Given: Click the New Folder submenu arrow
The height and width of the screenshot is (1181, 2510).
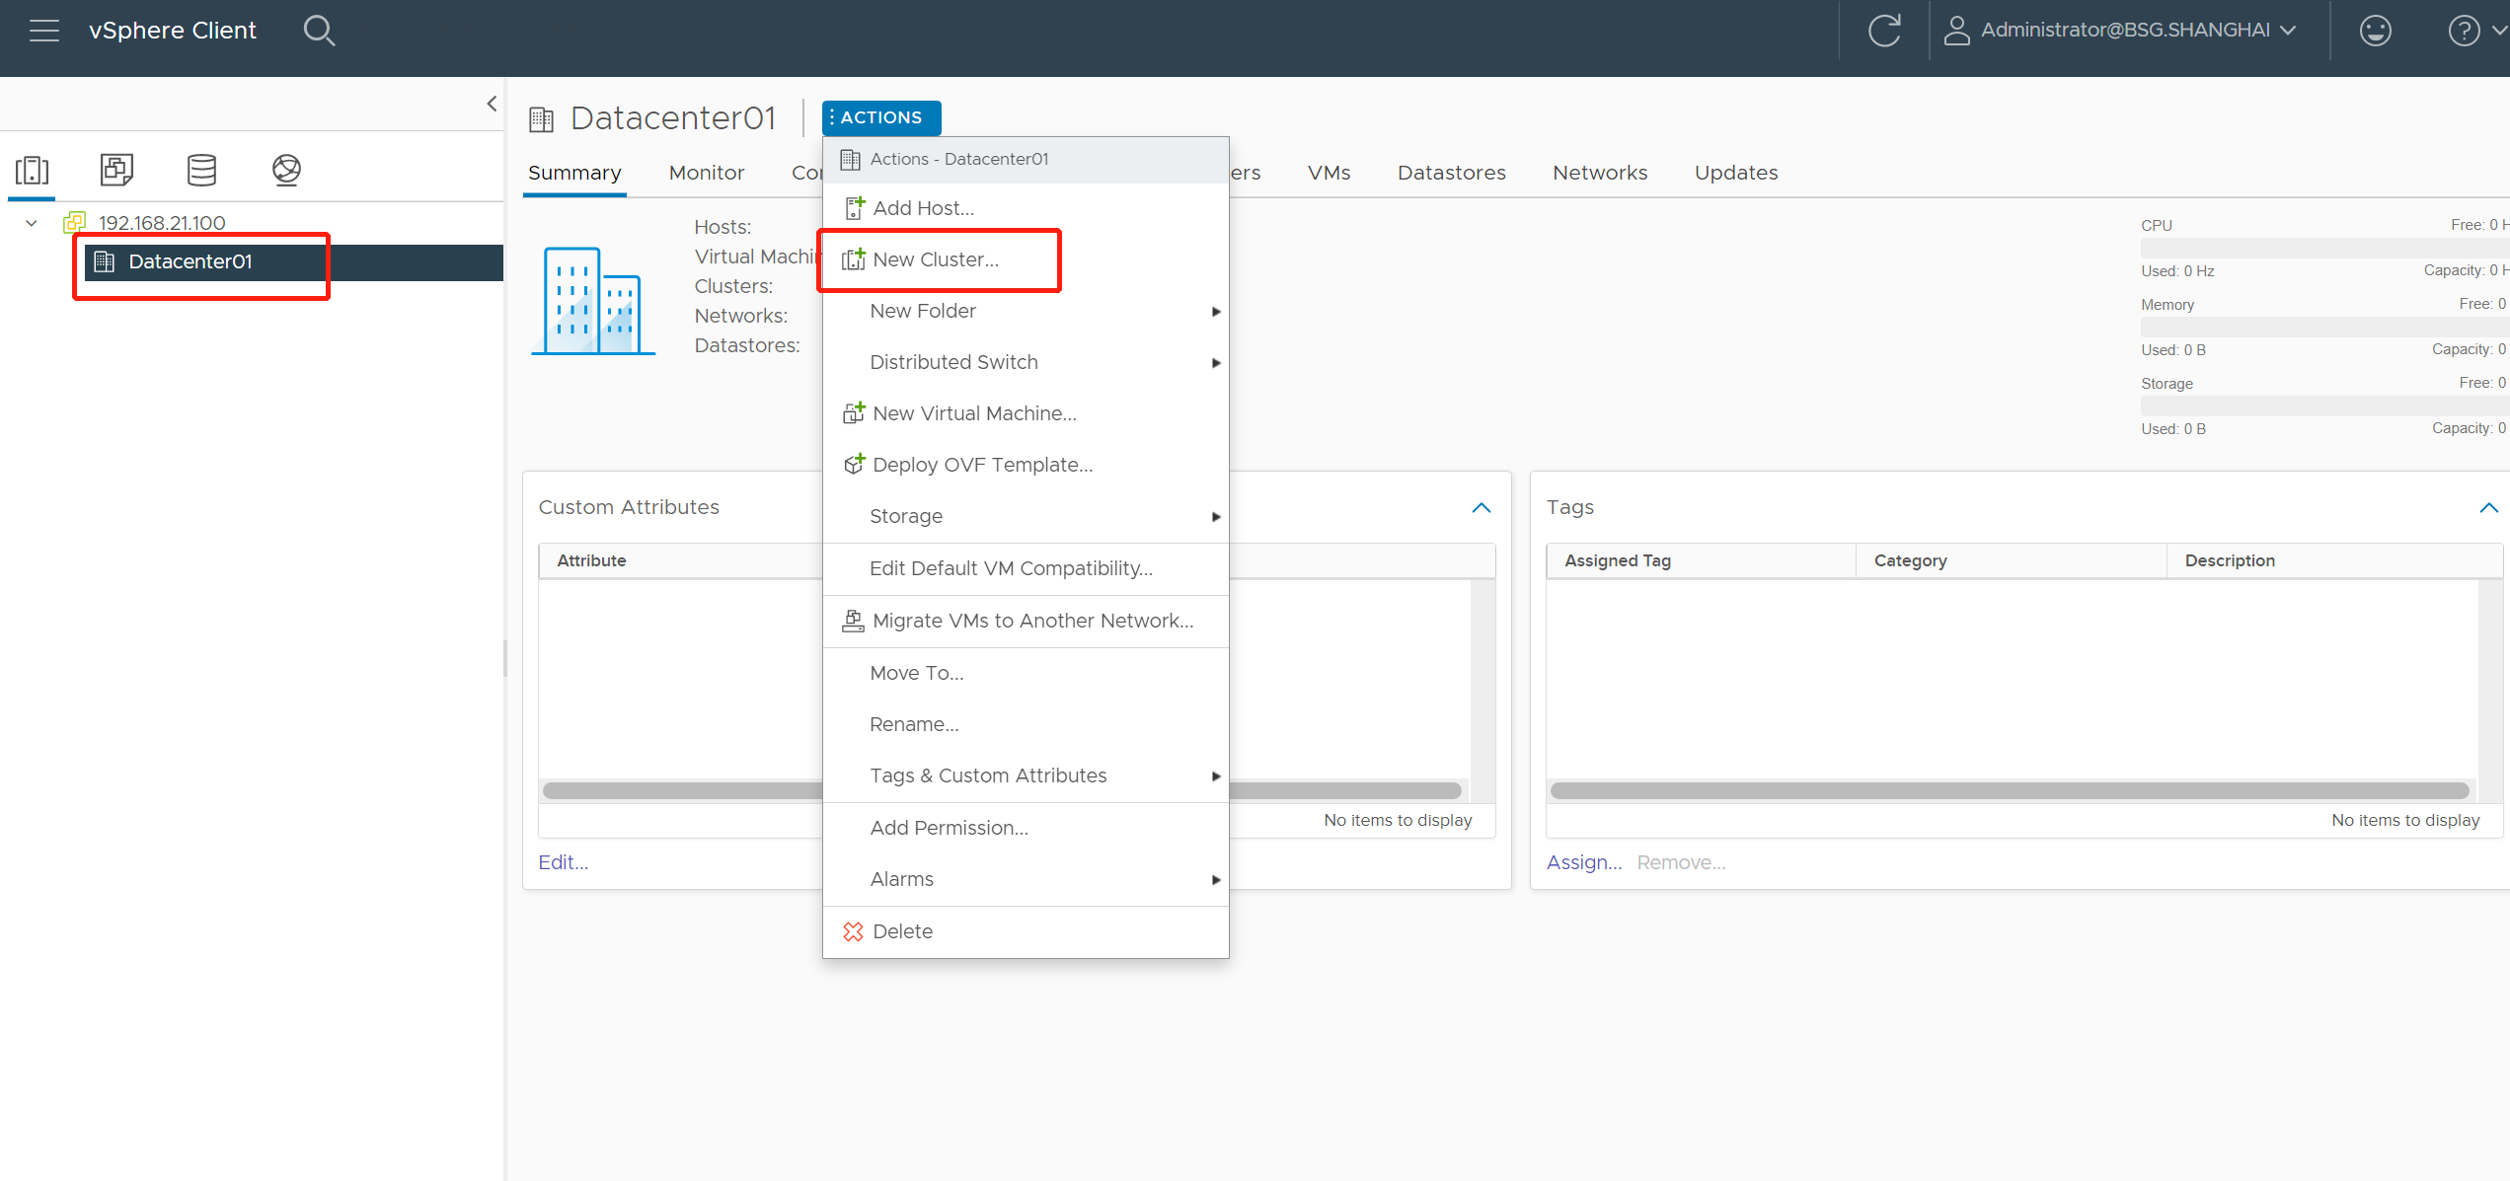Looking at the screenshot, I should point(1216,312).
